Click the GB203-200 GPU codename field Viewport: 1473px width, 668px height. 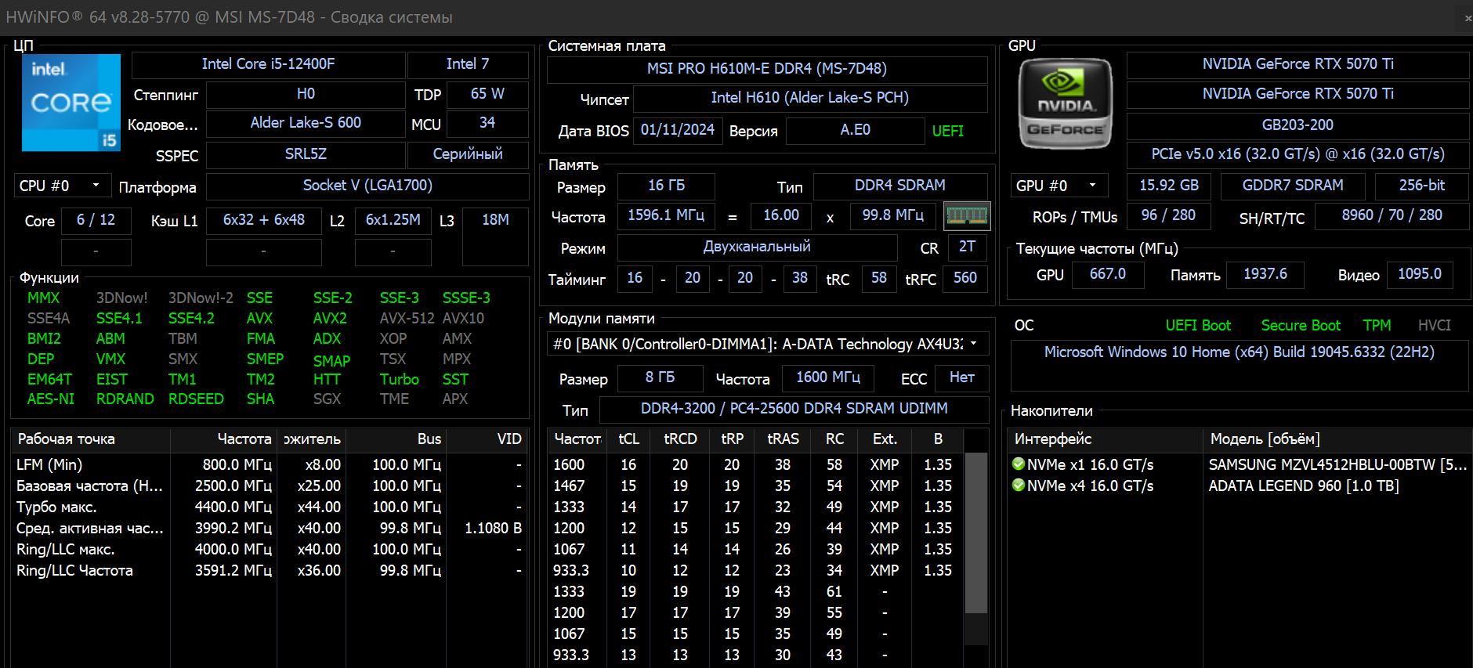tap(1297, 125)
